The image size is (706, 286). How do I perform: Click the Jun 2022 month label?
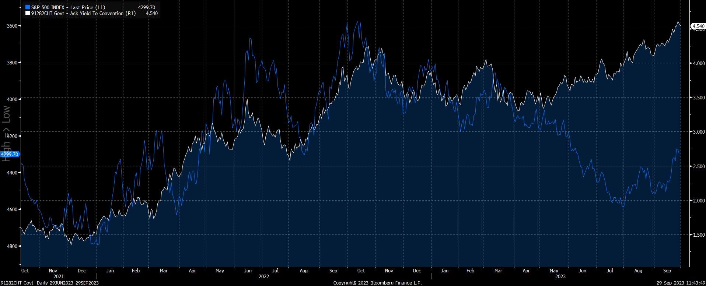point(248,271)
